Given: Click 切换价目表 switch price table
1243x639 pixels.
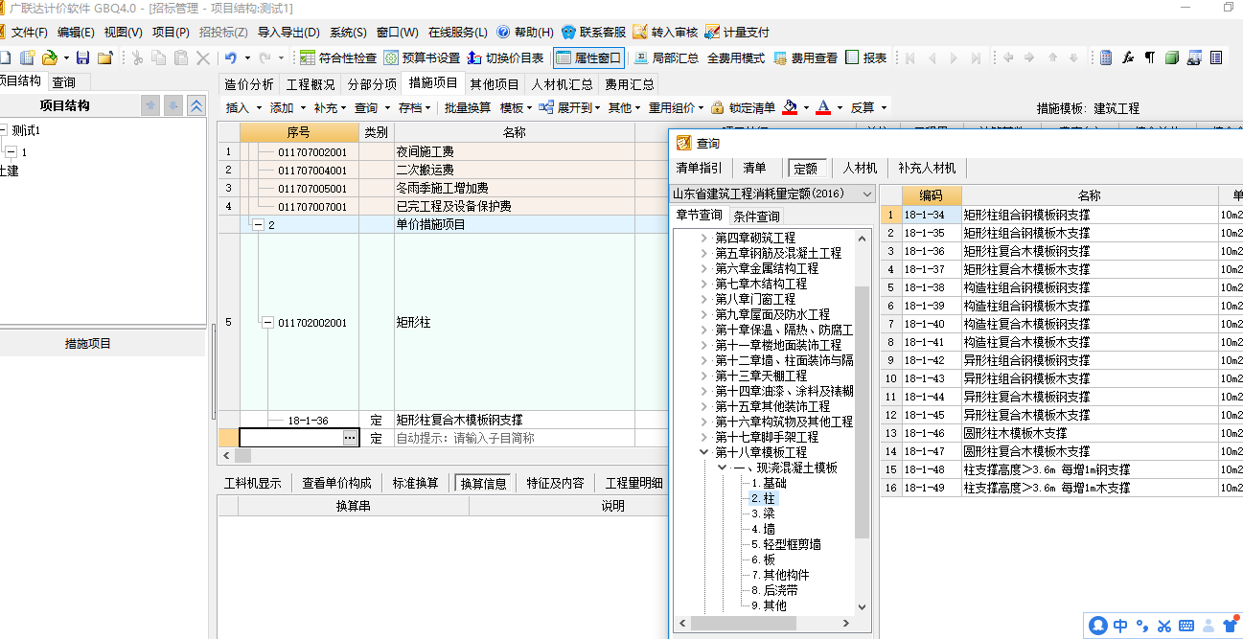Looking at the screenshot, I should (506, 57).
